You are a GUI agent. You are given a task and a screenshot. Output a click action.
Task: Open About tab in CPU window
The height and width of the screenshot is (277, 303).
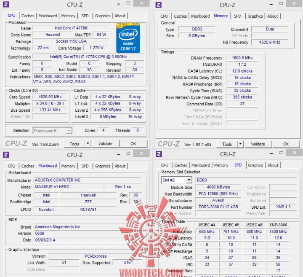[120, 16]
